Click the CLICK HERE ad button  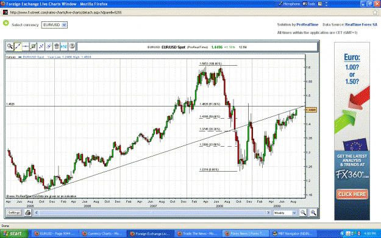click(352, 194)
